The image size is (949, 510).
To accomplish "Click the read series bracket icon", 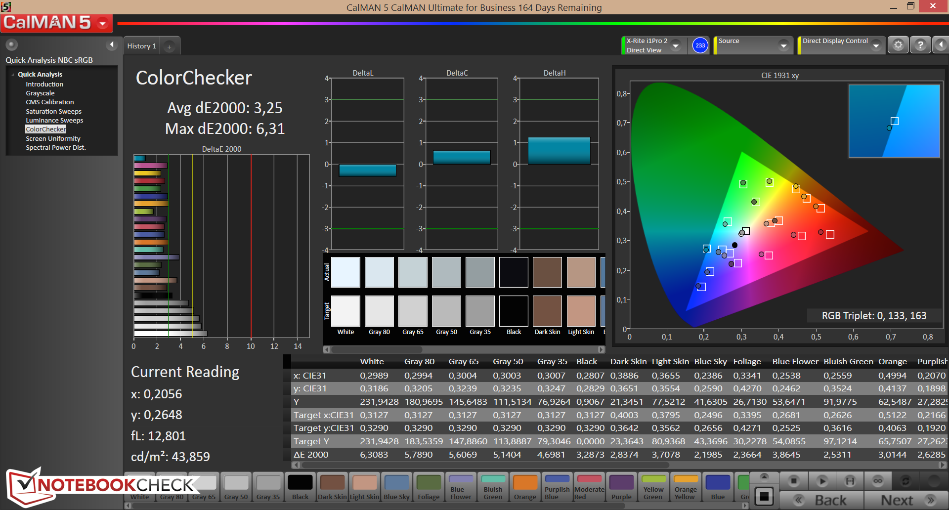I will pyautogui.click(x=850, y=481).
